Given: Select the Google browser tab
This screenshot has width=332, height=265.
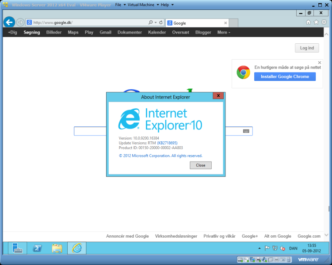Looking at the screenshot, I should [x=197, y=23].
